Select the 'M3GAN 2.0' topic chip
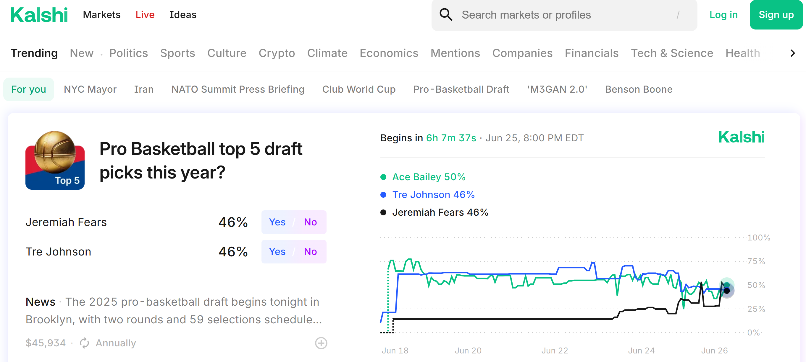806x362 pixels. click(557, 89)
